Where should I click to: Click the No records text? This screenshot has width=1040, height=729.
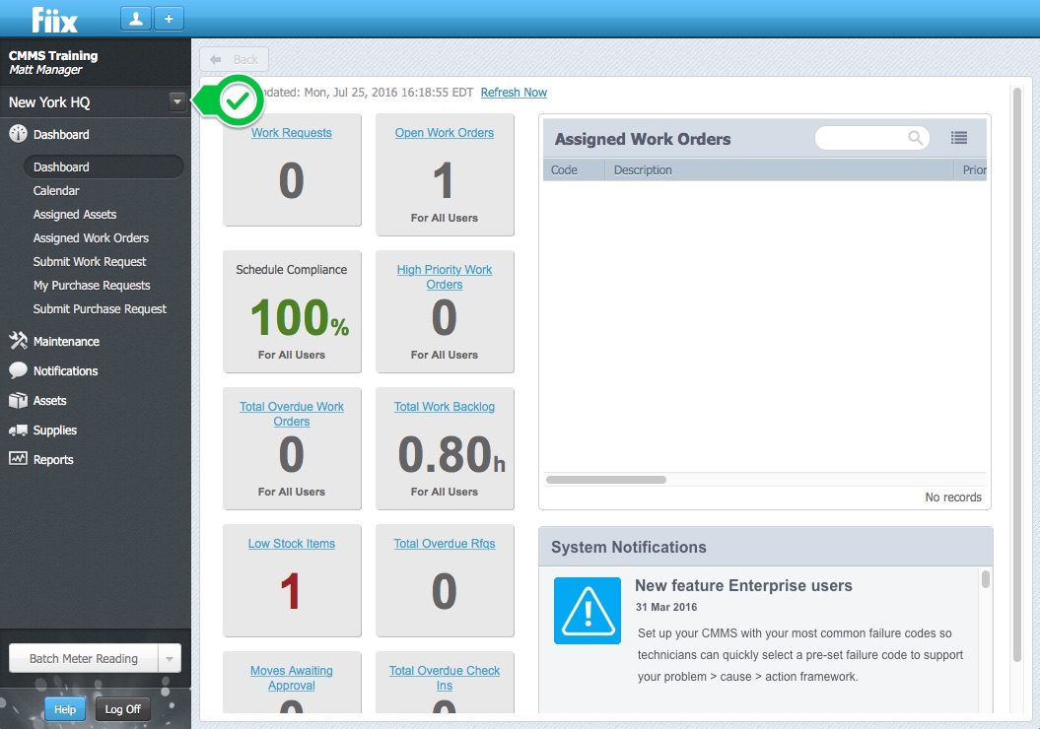click(953, 497)
